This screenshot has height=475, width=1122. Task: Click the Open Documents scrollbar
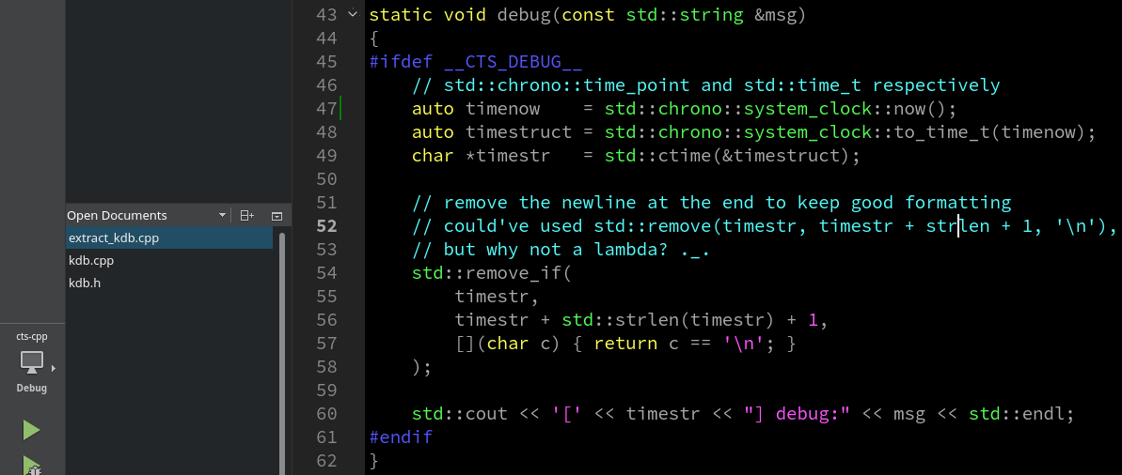click(x=282, y=347)
